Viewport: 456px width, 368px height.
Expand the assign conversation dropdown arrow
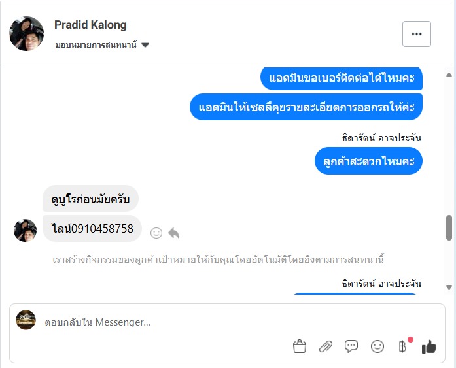[145, 45]
